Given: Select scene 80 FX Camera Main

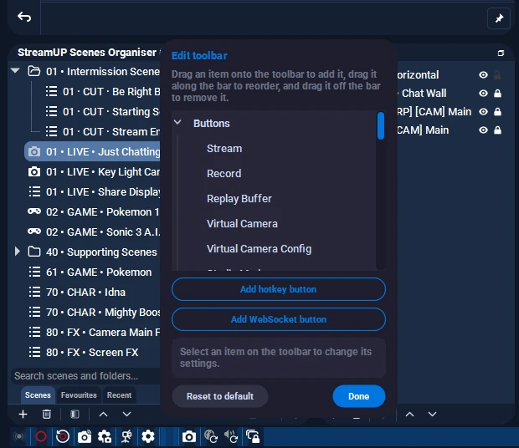Looking at the screenshot, I should click(94, 333).
